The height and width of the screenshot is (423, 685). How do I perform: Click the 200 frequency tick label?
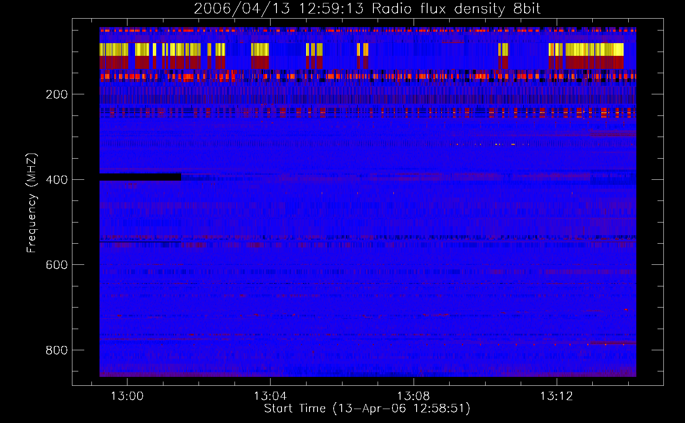point(56,94)
